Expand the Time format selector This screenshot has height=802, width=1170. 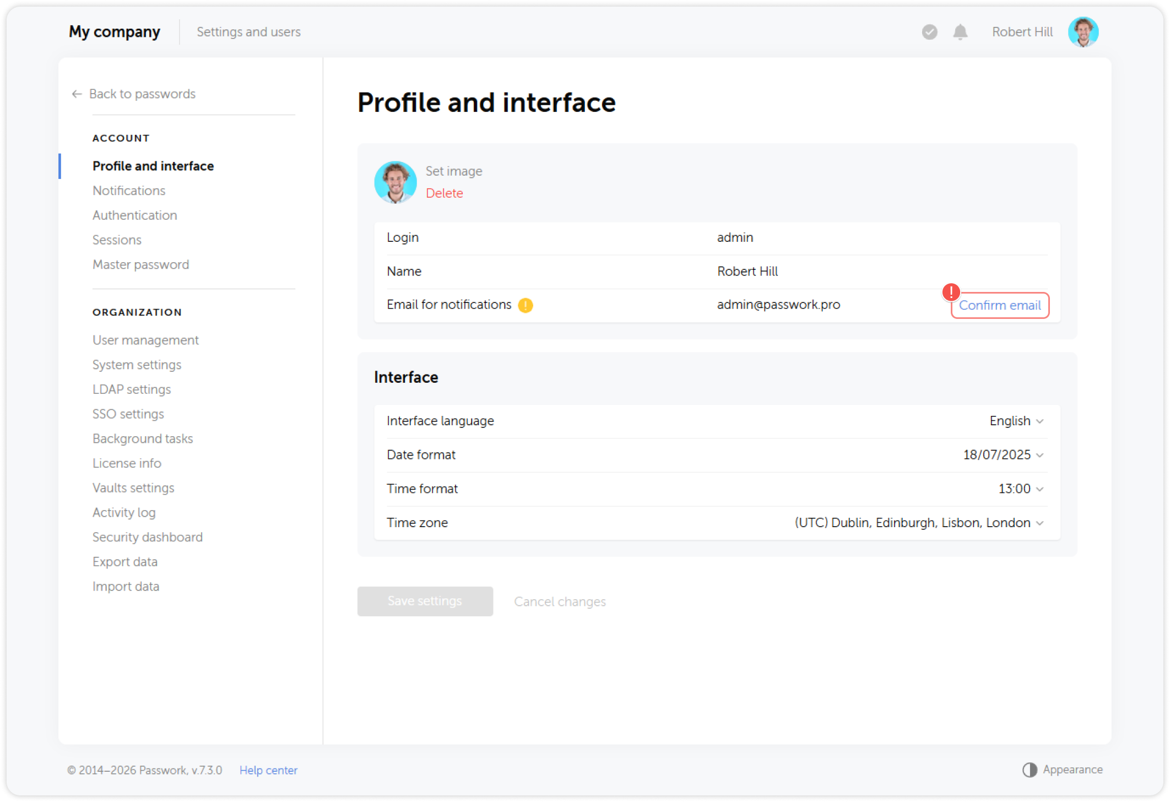tap(1040, 489)
